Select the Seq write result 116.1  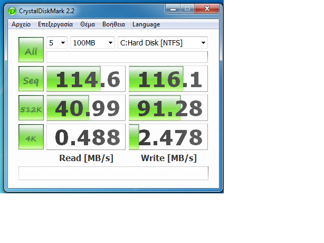coord(168,79)
